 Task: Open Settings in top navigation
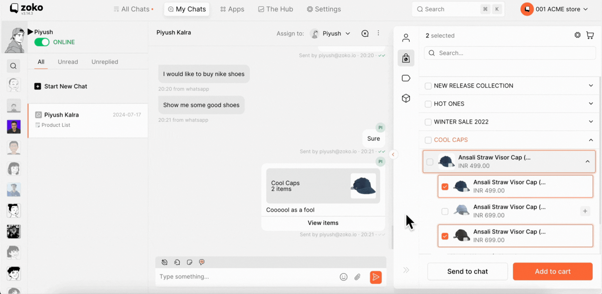324,9
